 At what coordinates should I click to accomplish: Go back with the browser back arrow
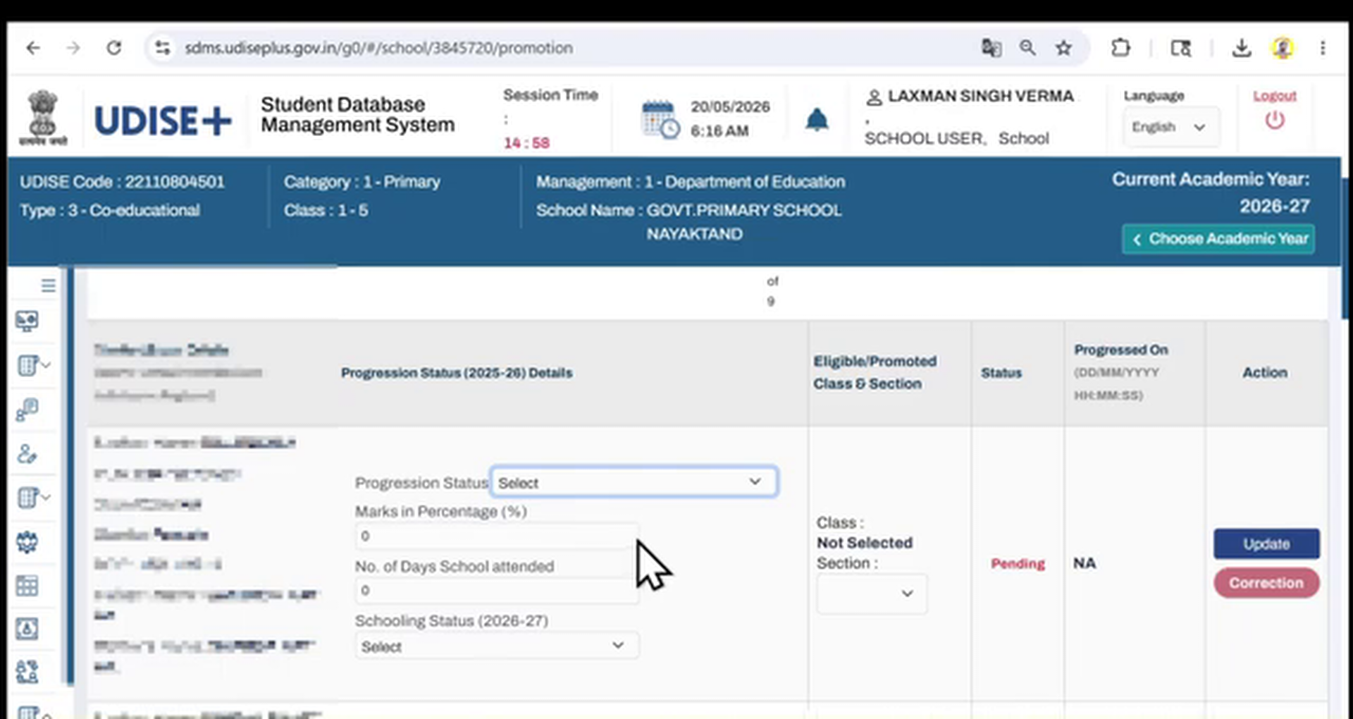tap(33, 48)
